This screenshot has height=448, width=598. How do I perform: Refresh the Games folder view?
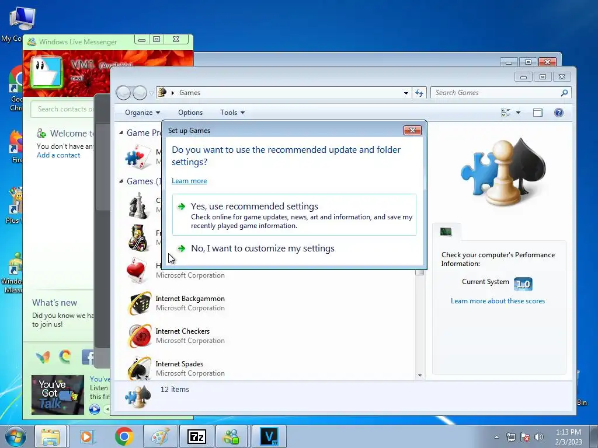[419, 93]
